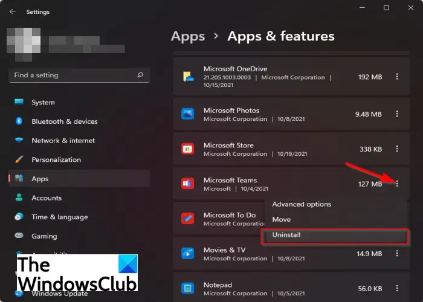Click the Microsoft Store app name

(x=228, y=145)
